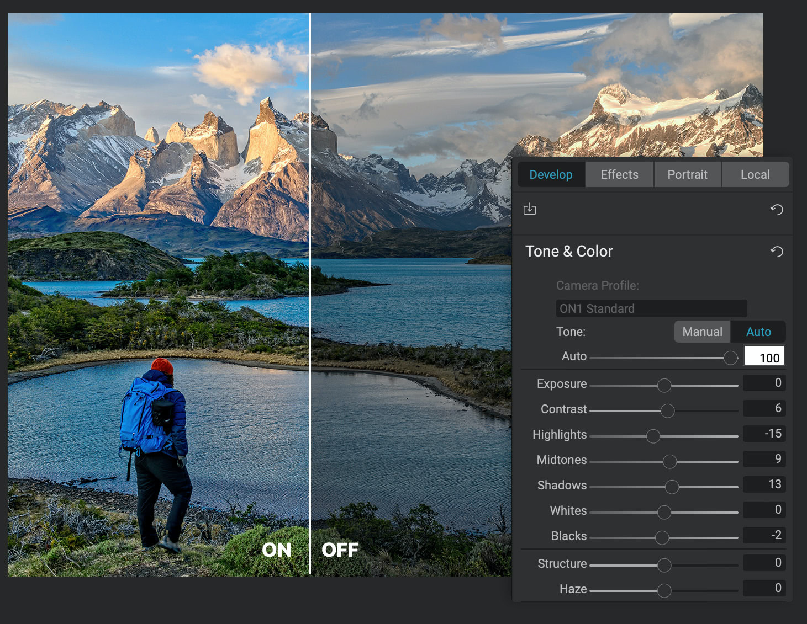
Task: Open the Camera Profile ON1 Standard dropdown
Action: point(651,308)
